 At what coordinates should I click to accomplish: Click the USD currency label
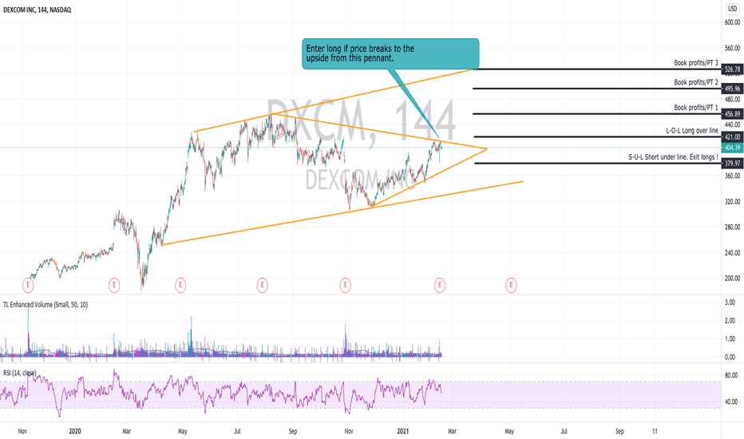tap(733, 9)
